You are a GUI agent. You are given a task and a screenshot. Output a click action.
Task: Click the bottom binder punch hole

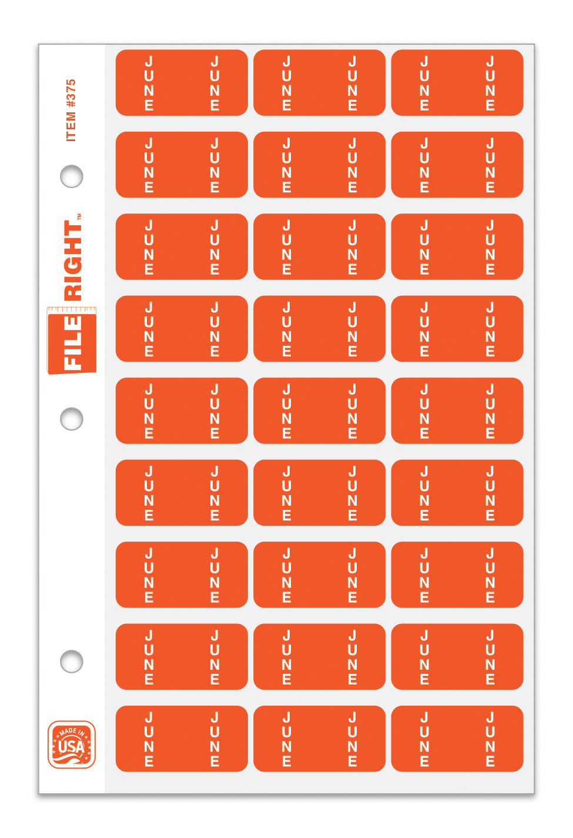pyautogui.click(x=72, y=661)
